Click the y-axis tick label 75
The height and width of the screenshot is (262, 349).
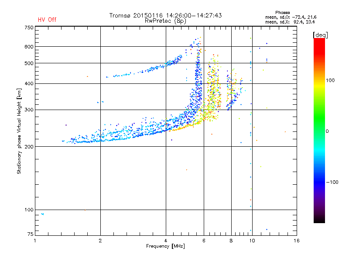click(31, 234)
